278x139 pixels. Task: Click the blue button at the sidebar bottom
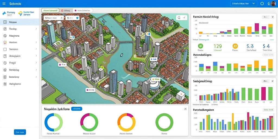(20, 132)
